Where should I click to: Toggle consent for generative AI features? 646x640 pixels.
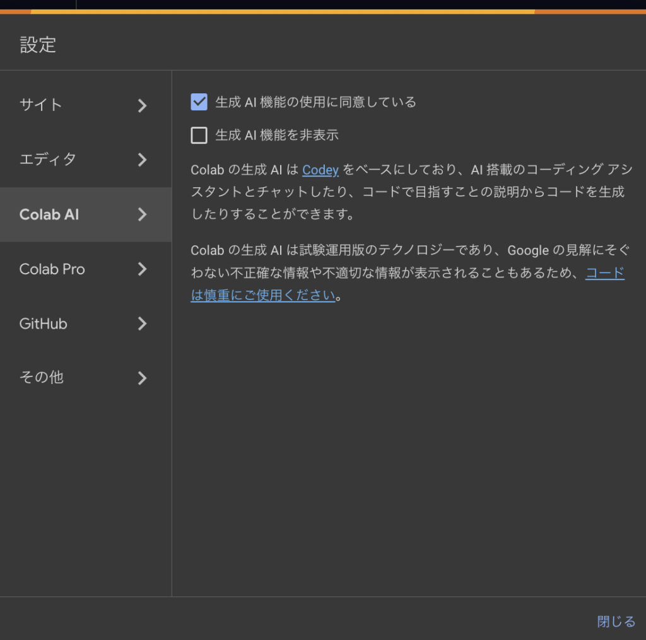tap(199, 102)
